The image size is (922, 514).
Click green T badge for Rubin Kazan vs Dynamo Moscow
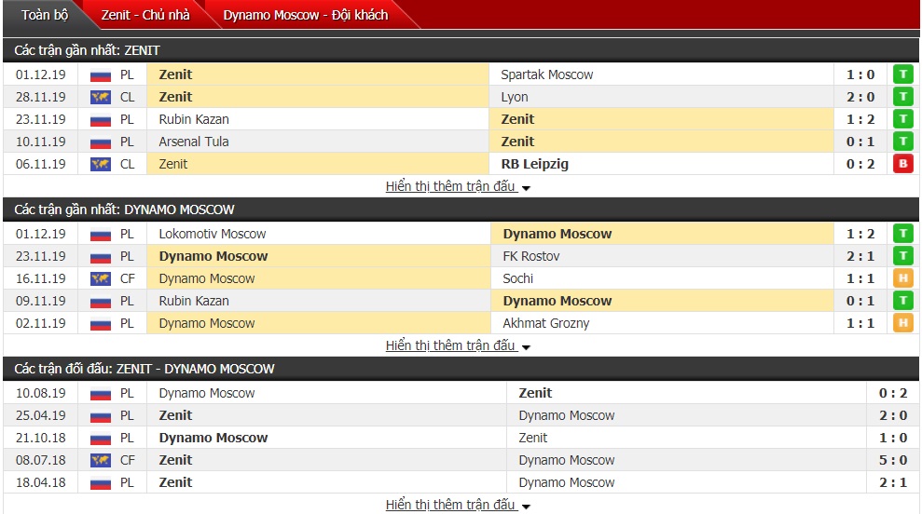[x=903, y=301]
